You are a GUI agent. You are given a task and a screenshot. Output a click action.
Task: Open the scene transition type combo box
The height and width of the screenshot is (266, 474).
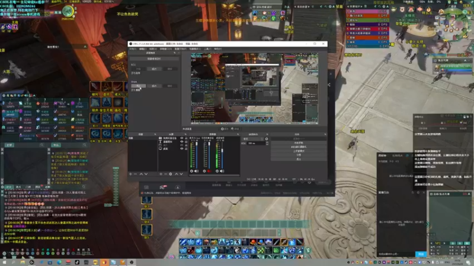pos(253,139)
